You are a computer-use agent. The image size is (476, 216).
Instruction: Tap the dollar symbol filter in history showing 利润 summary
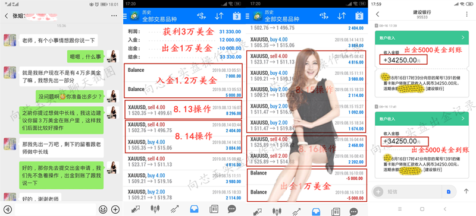coord(201,16)
